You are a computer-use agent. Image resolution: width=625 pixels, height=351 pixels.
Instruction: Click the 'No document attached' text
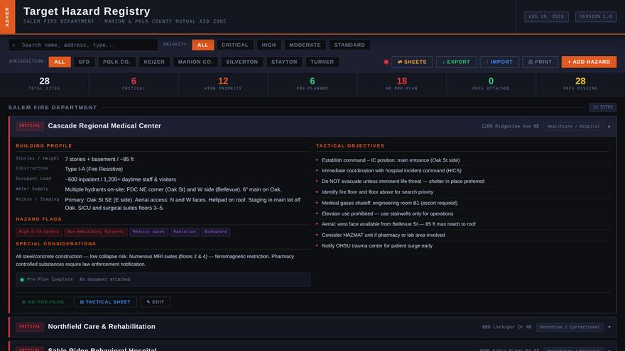tap(105, 279)
